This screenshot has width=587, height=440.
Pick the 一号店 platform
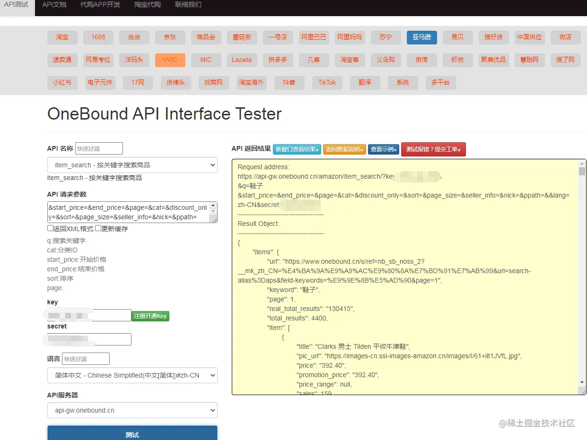coord(278,37)
